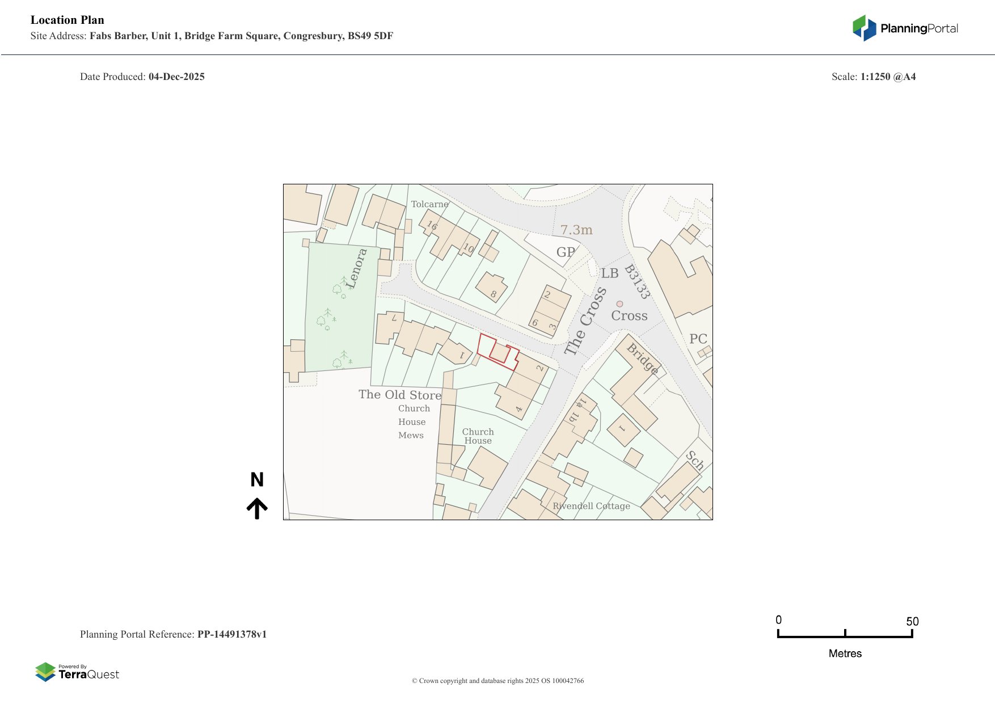Viewport: 995px width, 704px height.
Task: Click the Planning Portal reference PP-14491378v1
Action: point(231,634)
